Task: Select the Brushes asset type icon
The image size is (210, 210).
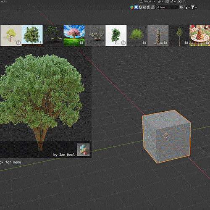Action: [153, 7]
